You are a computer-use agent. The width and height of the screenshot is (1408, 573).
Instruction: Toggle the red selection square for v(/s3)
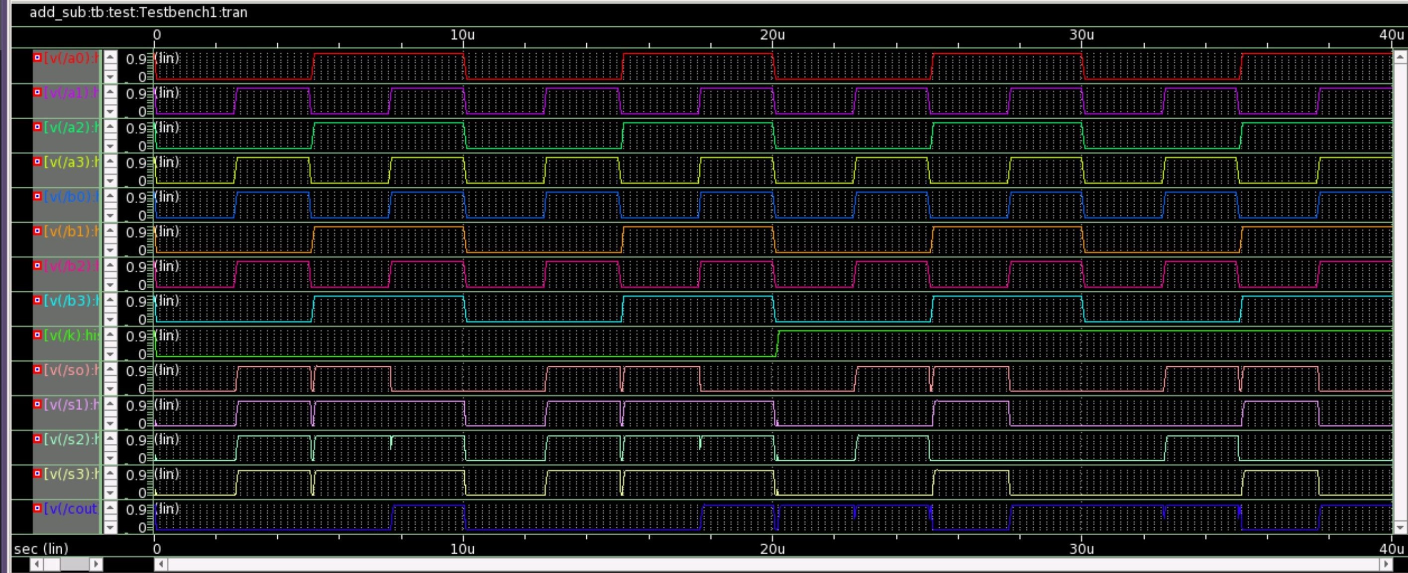(37, 474)
